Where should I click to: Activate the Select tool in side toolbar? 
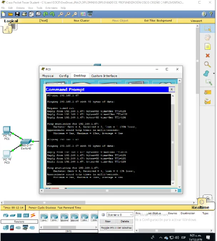coord(207,29)
